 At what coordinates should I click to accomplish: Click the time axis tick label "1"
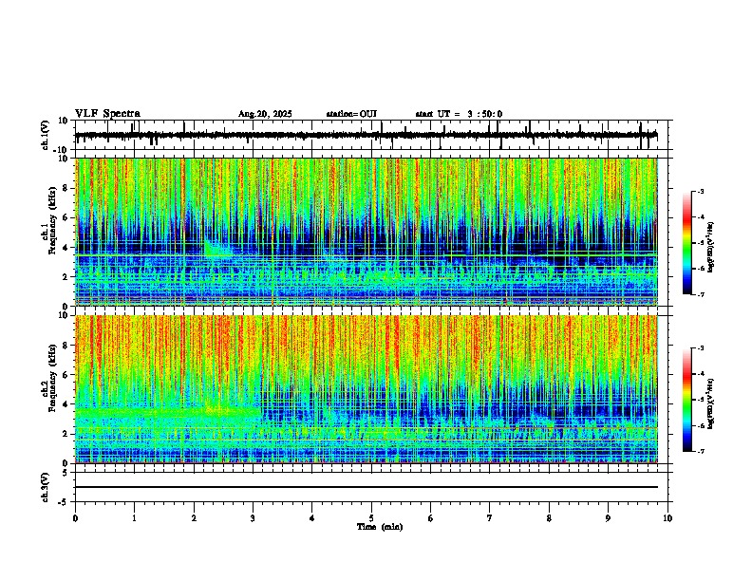tap(134, 517)
